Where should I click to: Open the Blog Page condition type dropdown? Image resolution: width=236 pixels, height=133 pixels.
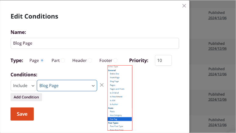coord(67,86)
